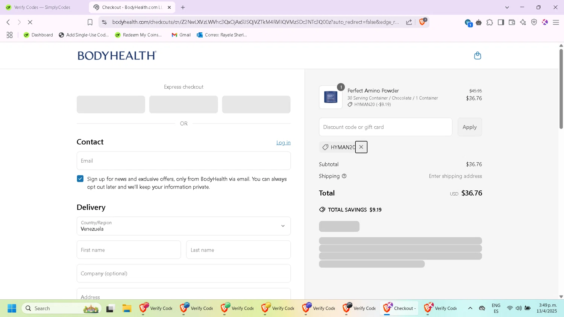Open Brave Wallet icon
The width and height of the screenshot is (564, 317).
click(512, 23)
